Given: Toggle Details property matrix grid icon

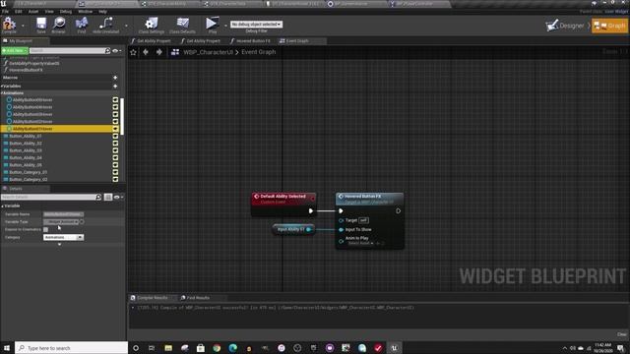Looking at the screenshot, I should (x=107, y=197).
